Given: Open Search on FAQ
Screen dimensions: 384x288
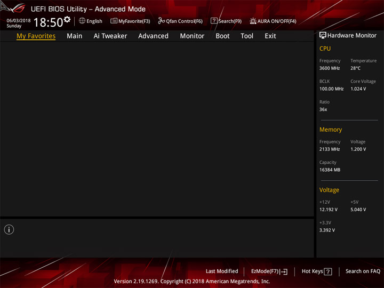Looking at the screenshot, I should point(363,271).
